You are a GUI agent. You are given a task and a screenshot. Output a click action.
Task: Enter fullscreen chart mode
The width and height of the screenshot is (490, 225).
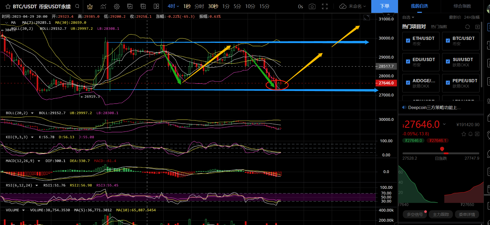click(325, 6)
